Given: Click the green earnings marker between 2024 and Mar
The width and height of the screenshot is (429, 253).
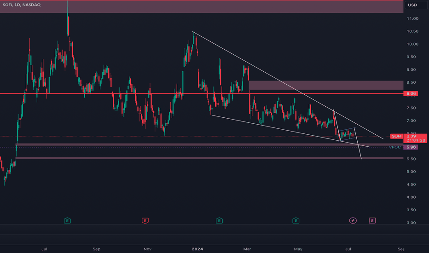Looking at the screenshot, I should point(219,220).
